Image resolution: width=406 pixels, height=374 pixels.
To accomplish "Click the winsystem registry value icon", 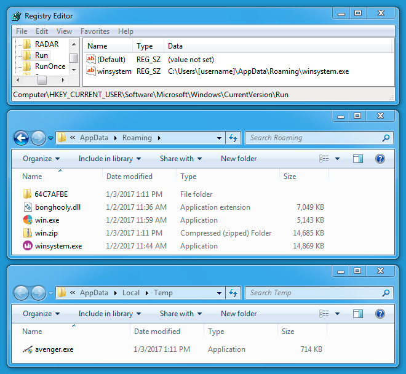I will tap(91, 71).
